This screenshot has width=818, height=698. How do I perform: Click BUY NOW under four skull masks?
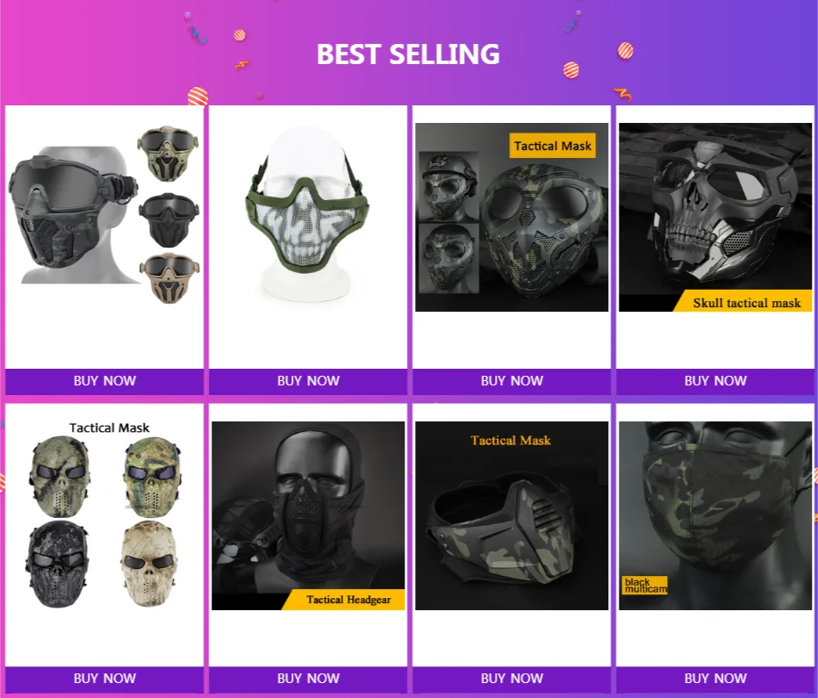coord(104,679)
